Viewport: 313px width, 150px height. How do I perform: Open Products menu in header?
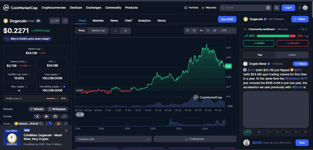point(131,8)
